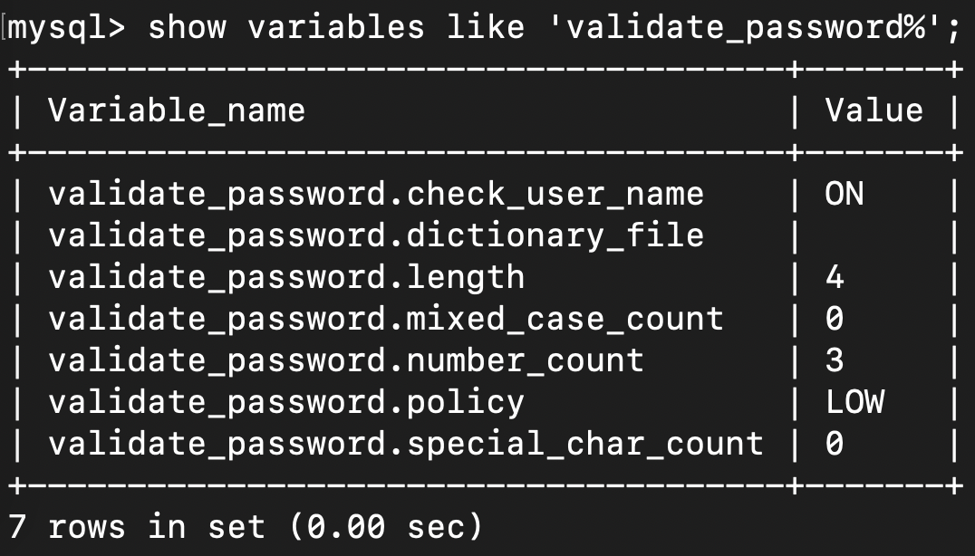Screen dimensions: 975x556
Task: Click validate_password.policy variable name
Action: coord(286,403)
